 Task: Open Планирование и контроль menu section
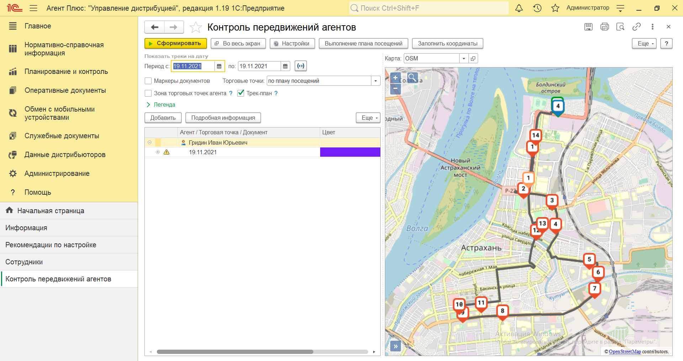tap(66, 71)
